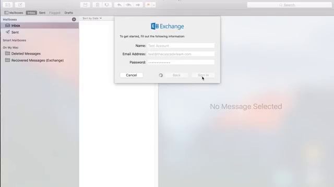
Task: Click the Delete trash toolbar icon
Action: tap(98, 5)
